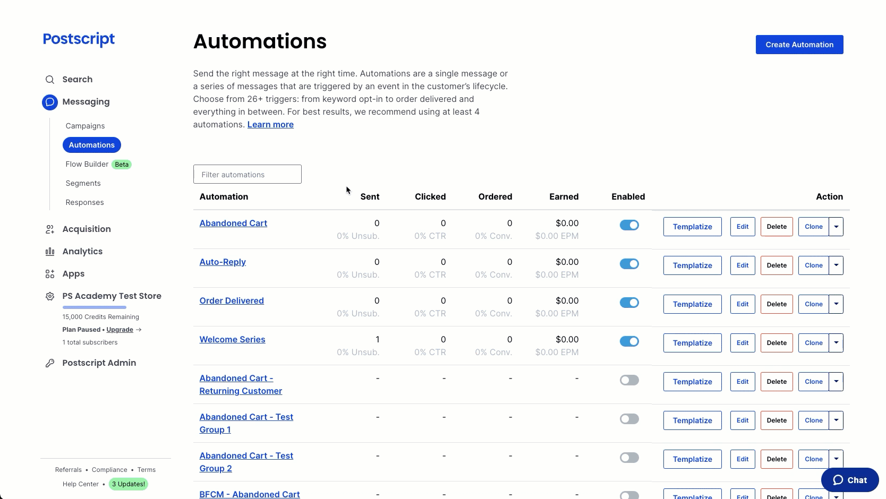This screenshot has width=886, height=499.
Task: Open the Welcome Series automation link
Action: pyautogui.click(x=232, y=339)
